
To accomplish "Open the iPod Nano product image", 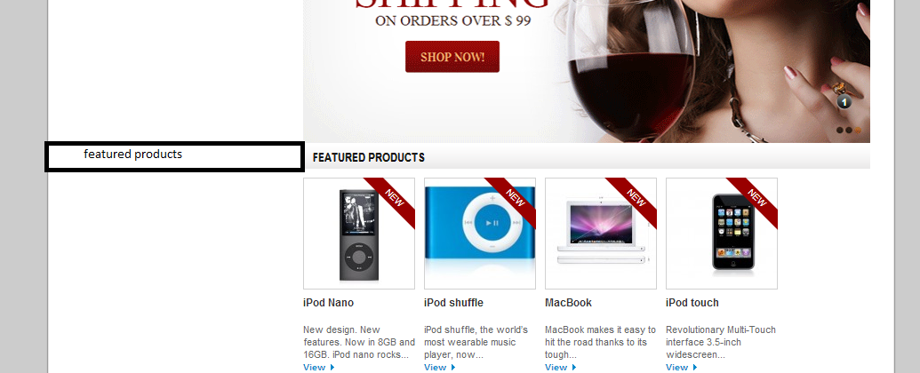I will click(359, 234).
